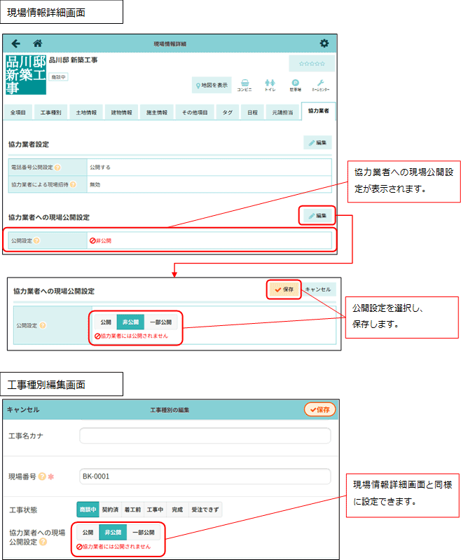The height and width of the screenshot is (560, 461).
Task: Select the 日程 tab
Action: (x=252, y=112)
